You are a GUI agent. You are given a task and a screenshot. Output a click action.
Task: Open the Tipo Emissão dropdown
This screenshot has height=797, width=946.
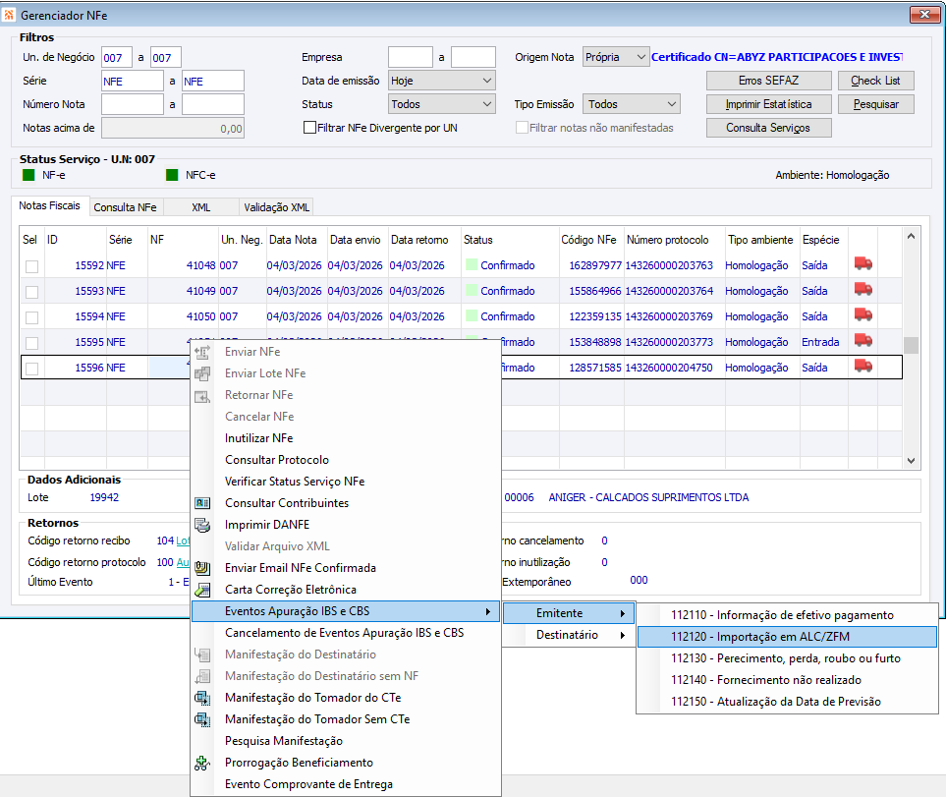click(x=631, y=104)
